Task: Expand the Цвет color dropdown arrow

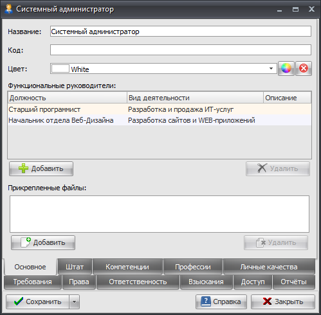Action: click(x=271, y=69)
